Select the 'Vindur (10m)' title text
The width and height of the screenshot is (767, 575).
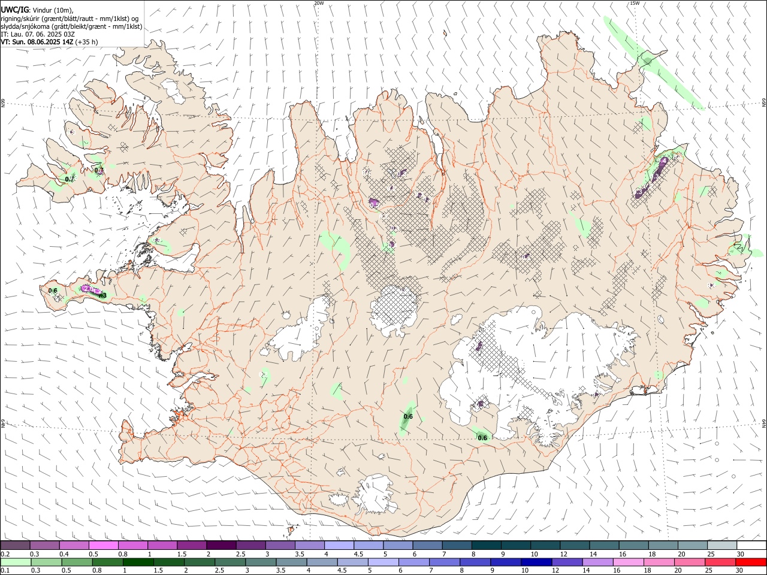click(x=52, y=10)
